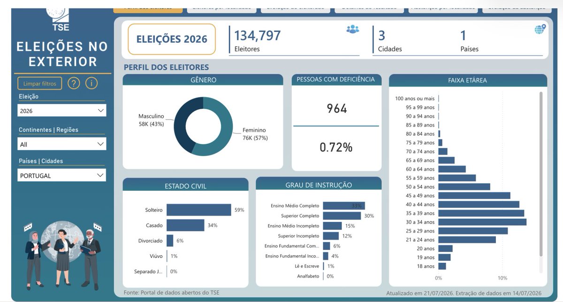Select the Masculino segment of the gender donut

(x=183, y=124)
